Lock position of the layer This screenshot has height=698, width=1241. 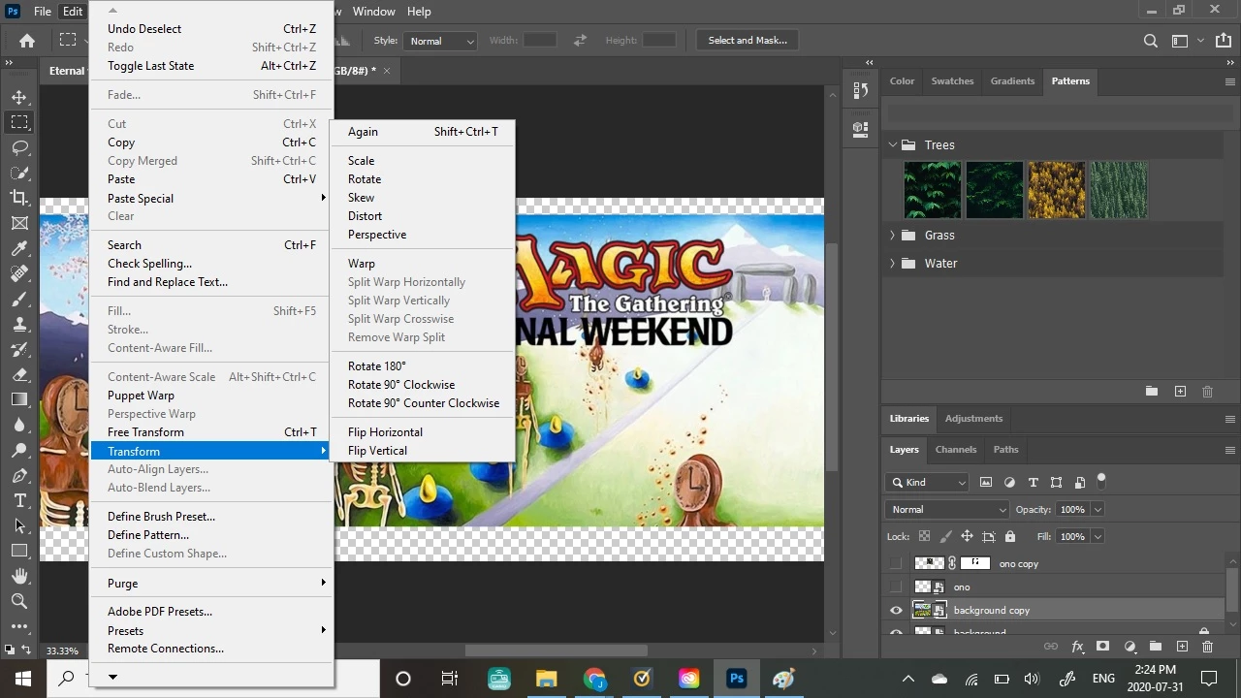967,536
